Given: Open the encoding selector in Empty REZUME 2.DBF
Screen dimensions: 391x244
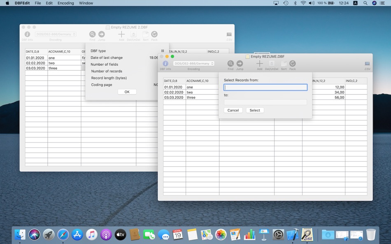Looking at the screenshot, I should point(56,34).
